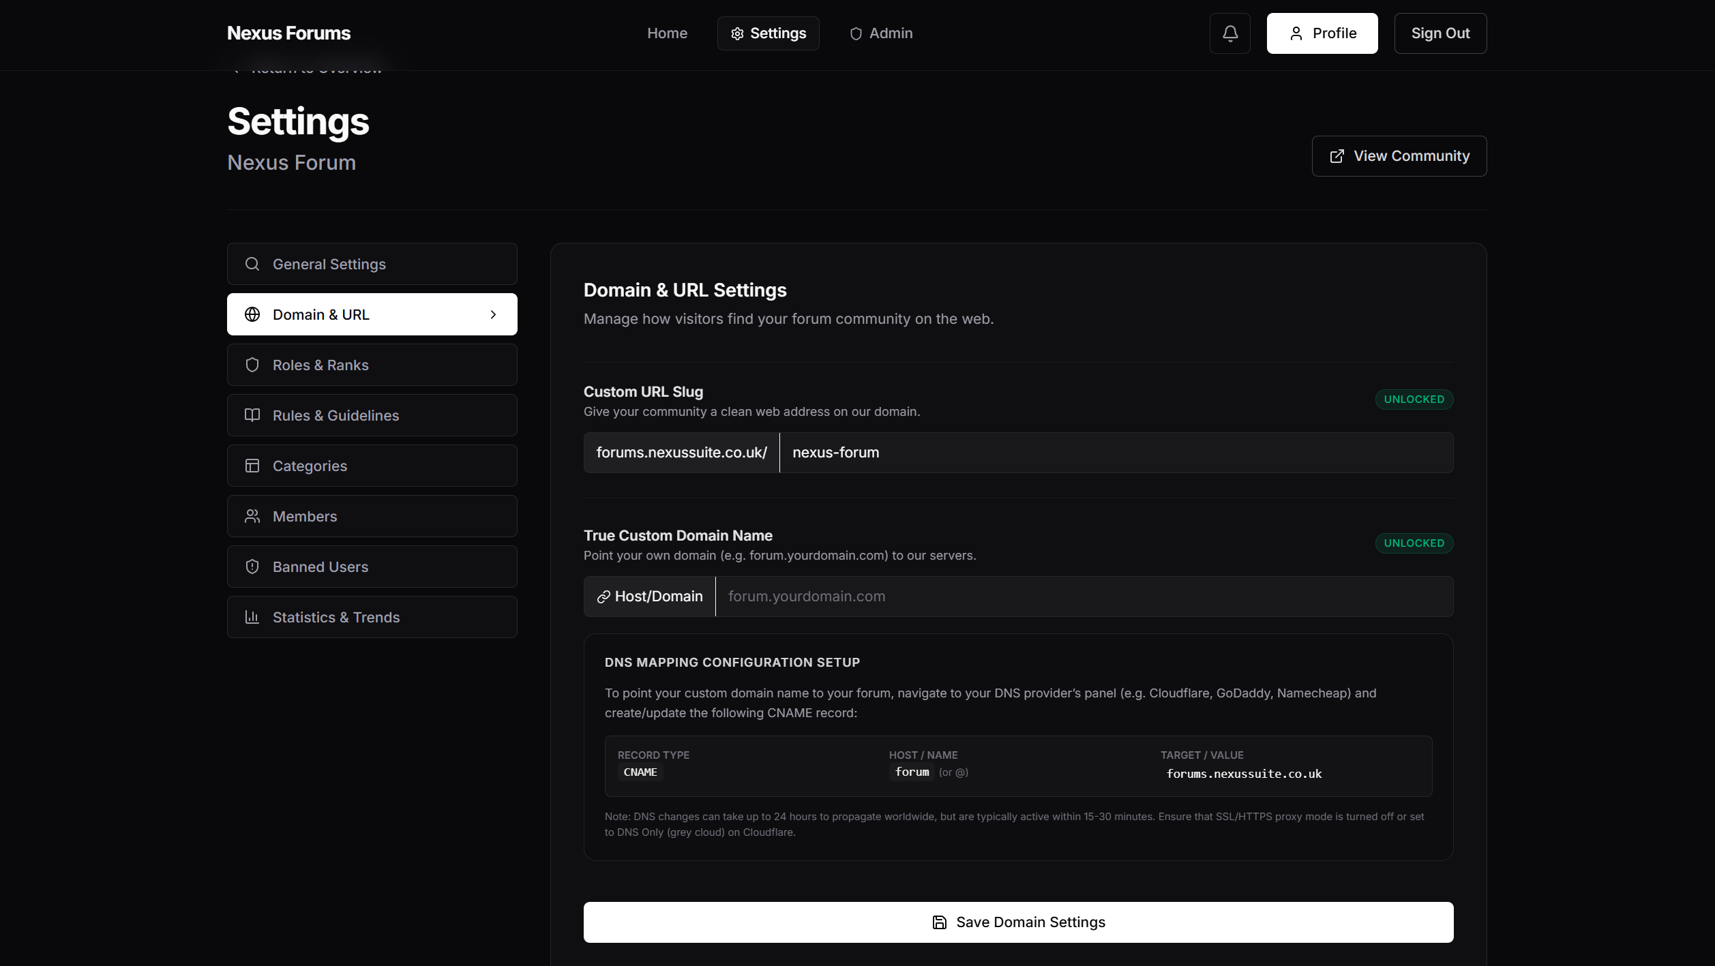Viewport: 1715px width, 966px height.
Task: Open the Admin navigation item
Action: pyautogui.click(x=881, y=33)
